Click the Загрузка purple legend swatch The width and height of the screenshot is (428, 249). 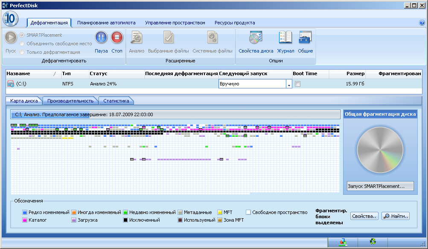(x=74, y=220)
